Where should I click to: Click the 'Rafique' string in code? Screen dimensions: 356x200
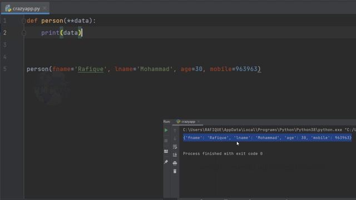click(x=91, y=69)
